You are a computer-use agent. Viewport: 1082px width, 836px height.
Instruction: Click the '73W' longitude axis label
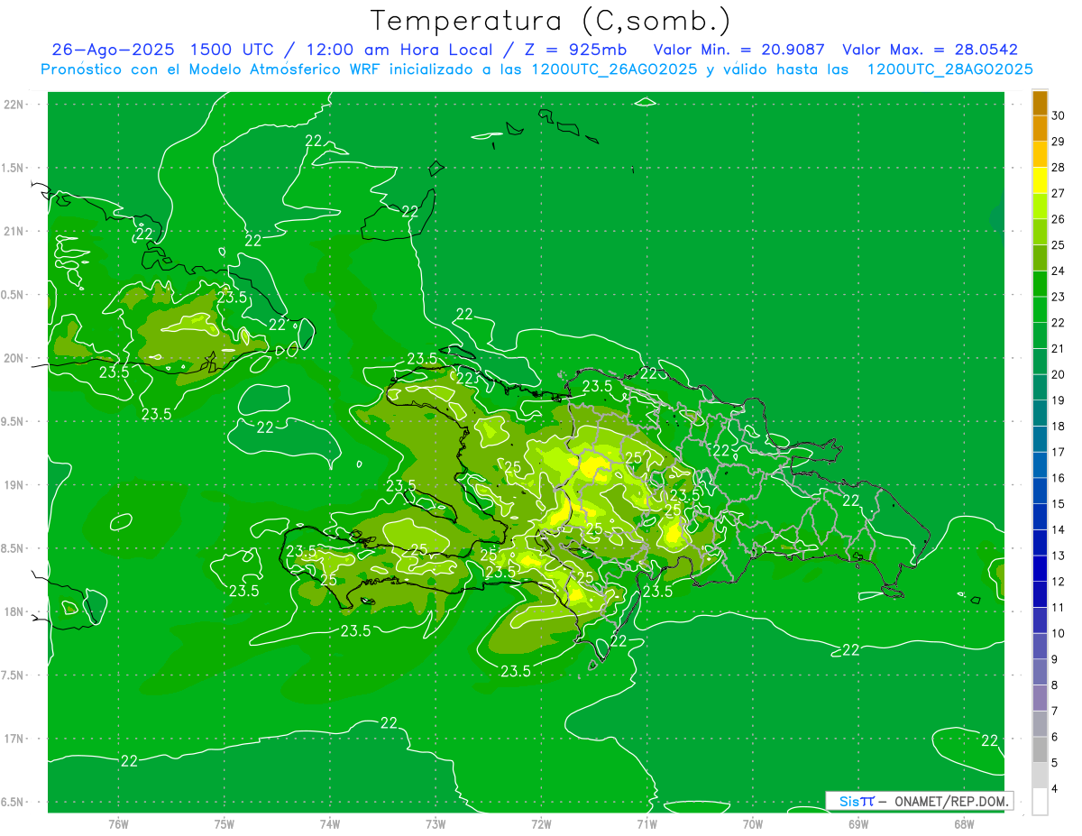[x=436, y=824]
